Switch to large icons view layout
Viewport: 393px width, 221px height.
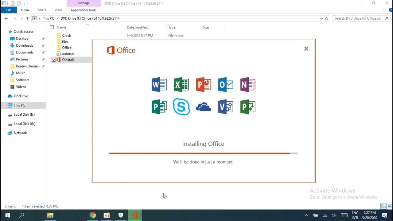390,206
